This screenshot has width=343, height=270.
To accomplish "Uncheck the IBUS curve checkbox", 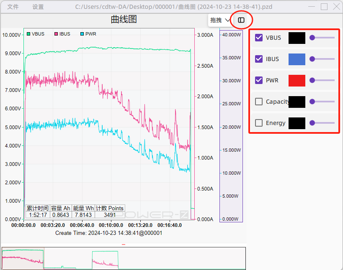I will 259,59.
